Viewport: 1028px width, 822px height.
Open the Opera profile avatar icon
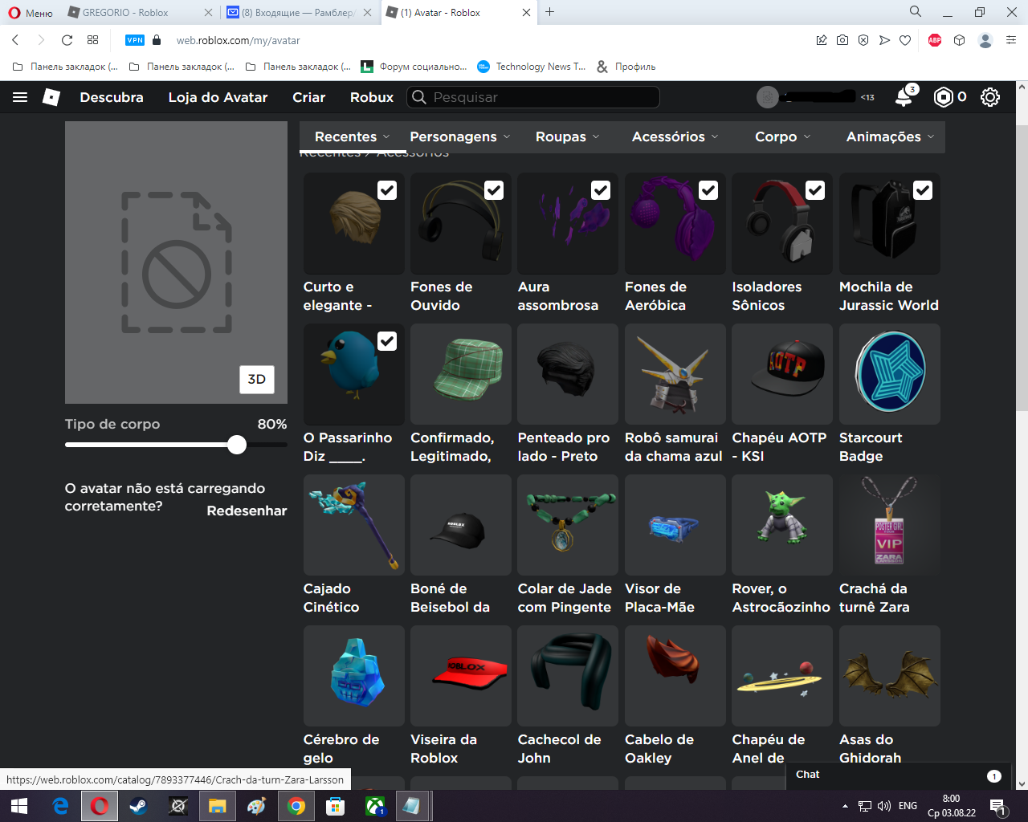[x=985, y=40]
